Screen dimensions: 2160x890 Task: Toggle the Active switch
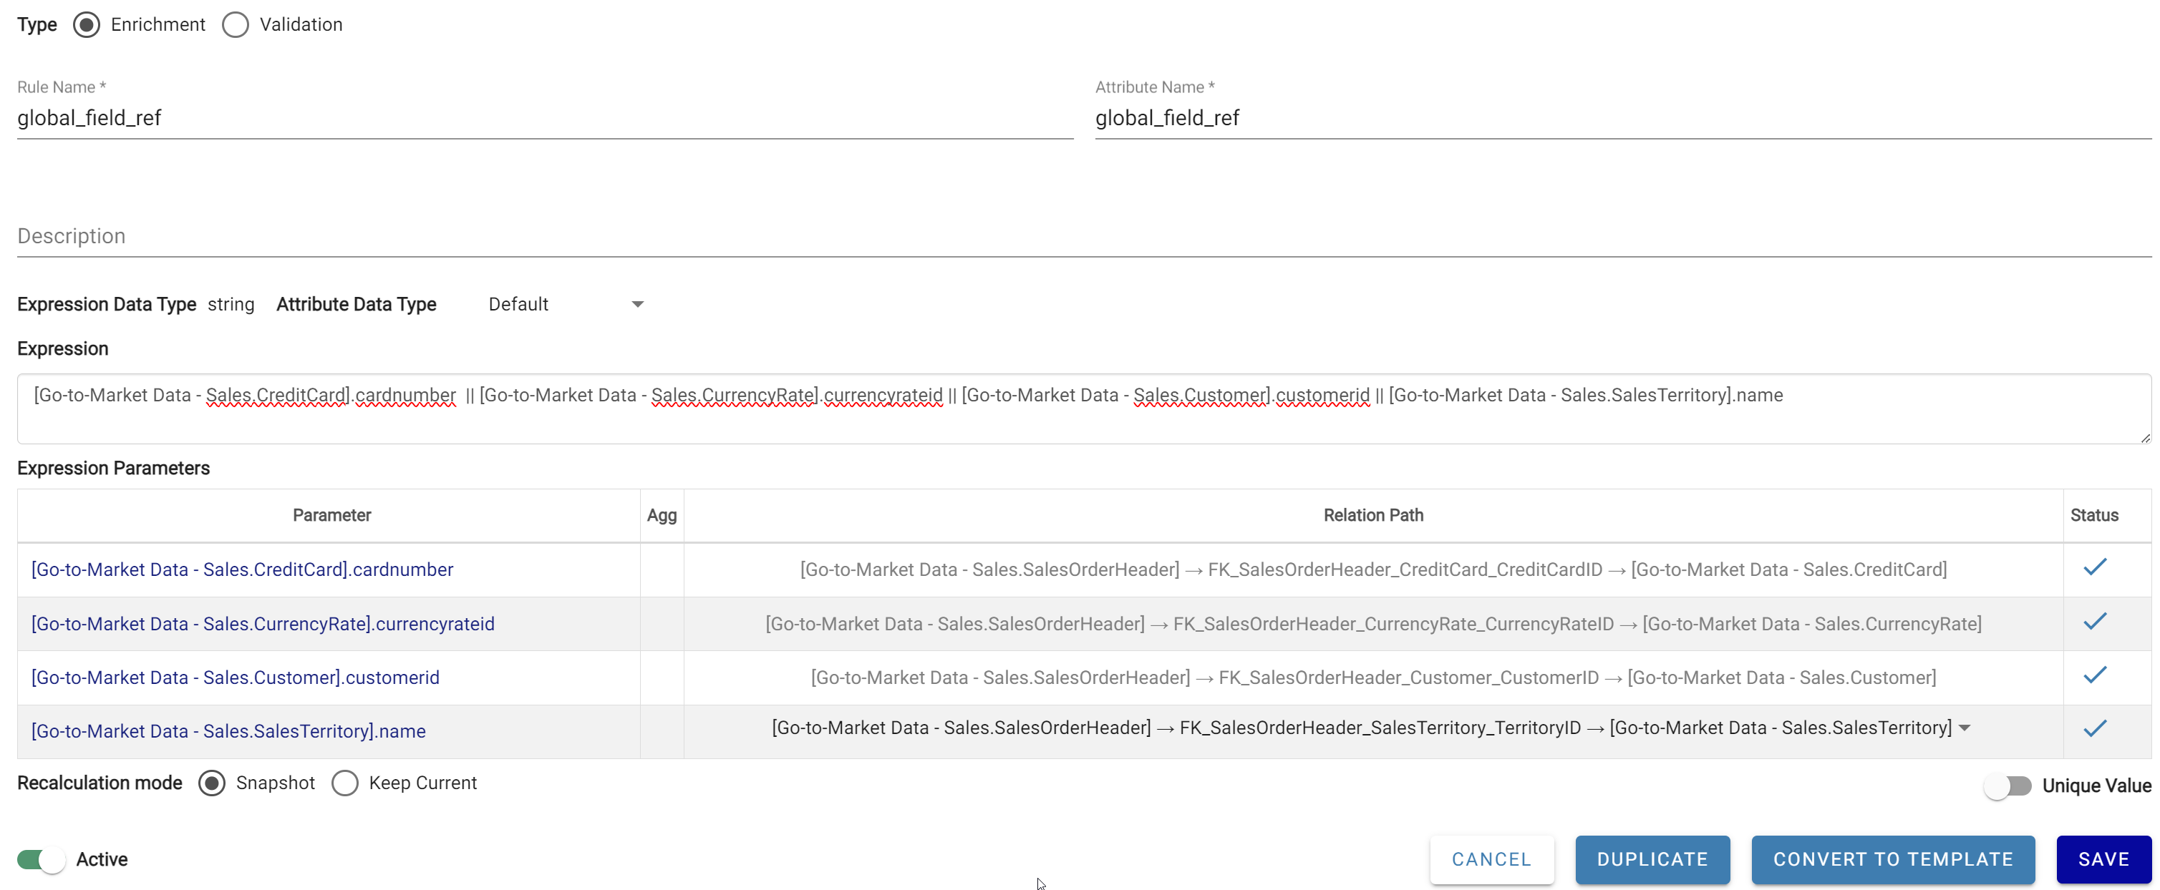click(x=41, y=859)
